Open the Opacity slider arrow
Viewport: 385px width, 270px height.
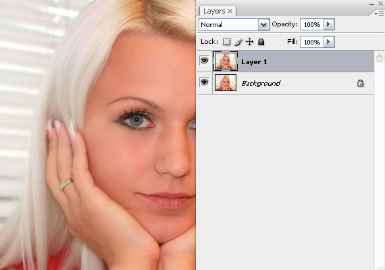(x=328, y=24)
